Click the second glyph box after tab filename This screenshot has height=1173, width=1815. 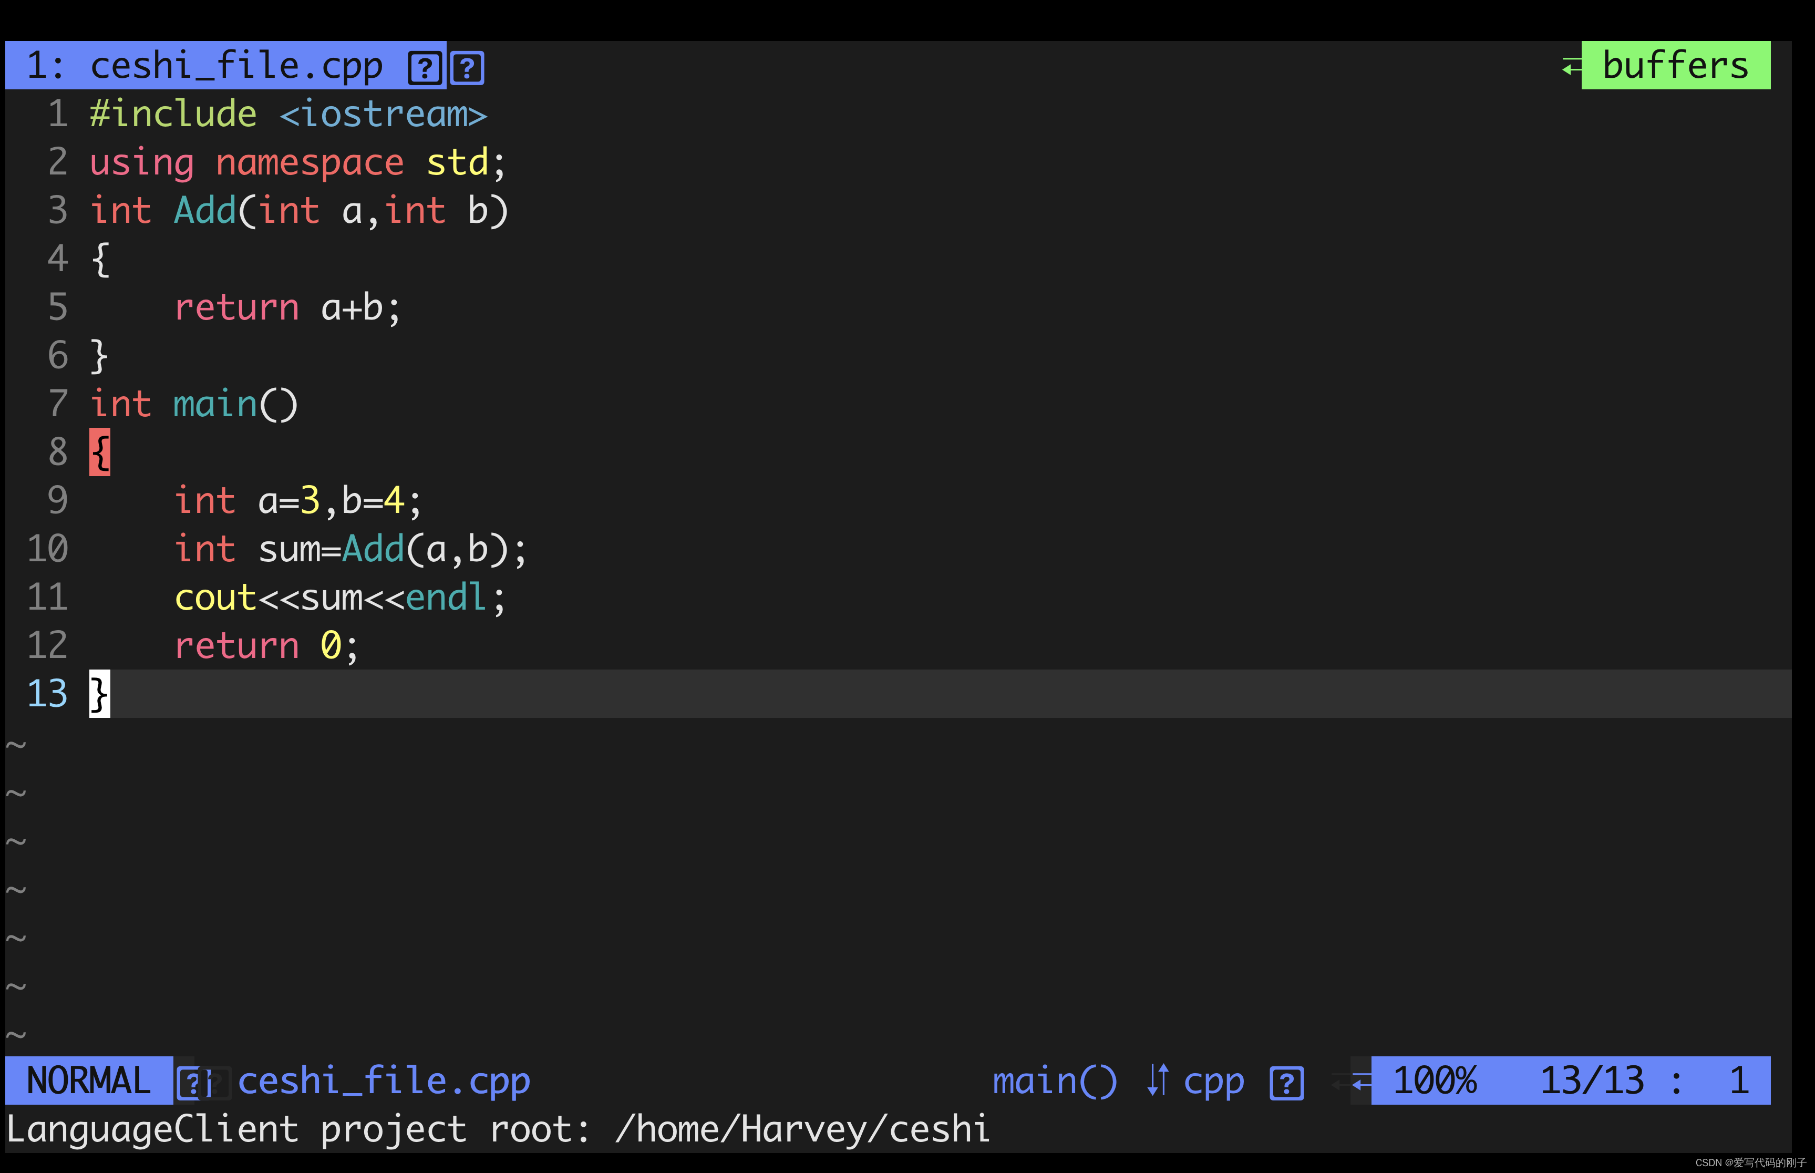tap(467, 68)
